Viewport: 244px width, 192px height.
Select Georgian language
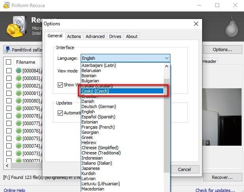coord(122,132)
